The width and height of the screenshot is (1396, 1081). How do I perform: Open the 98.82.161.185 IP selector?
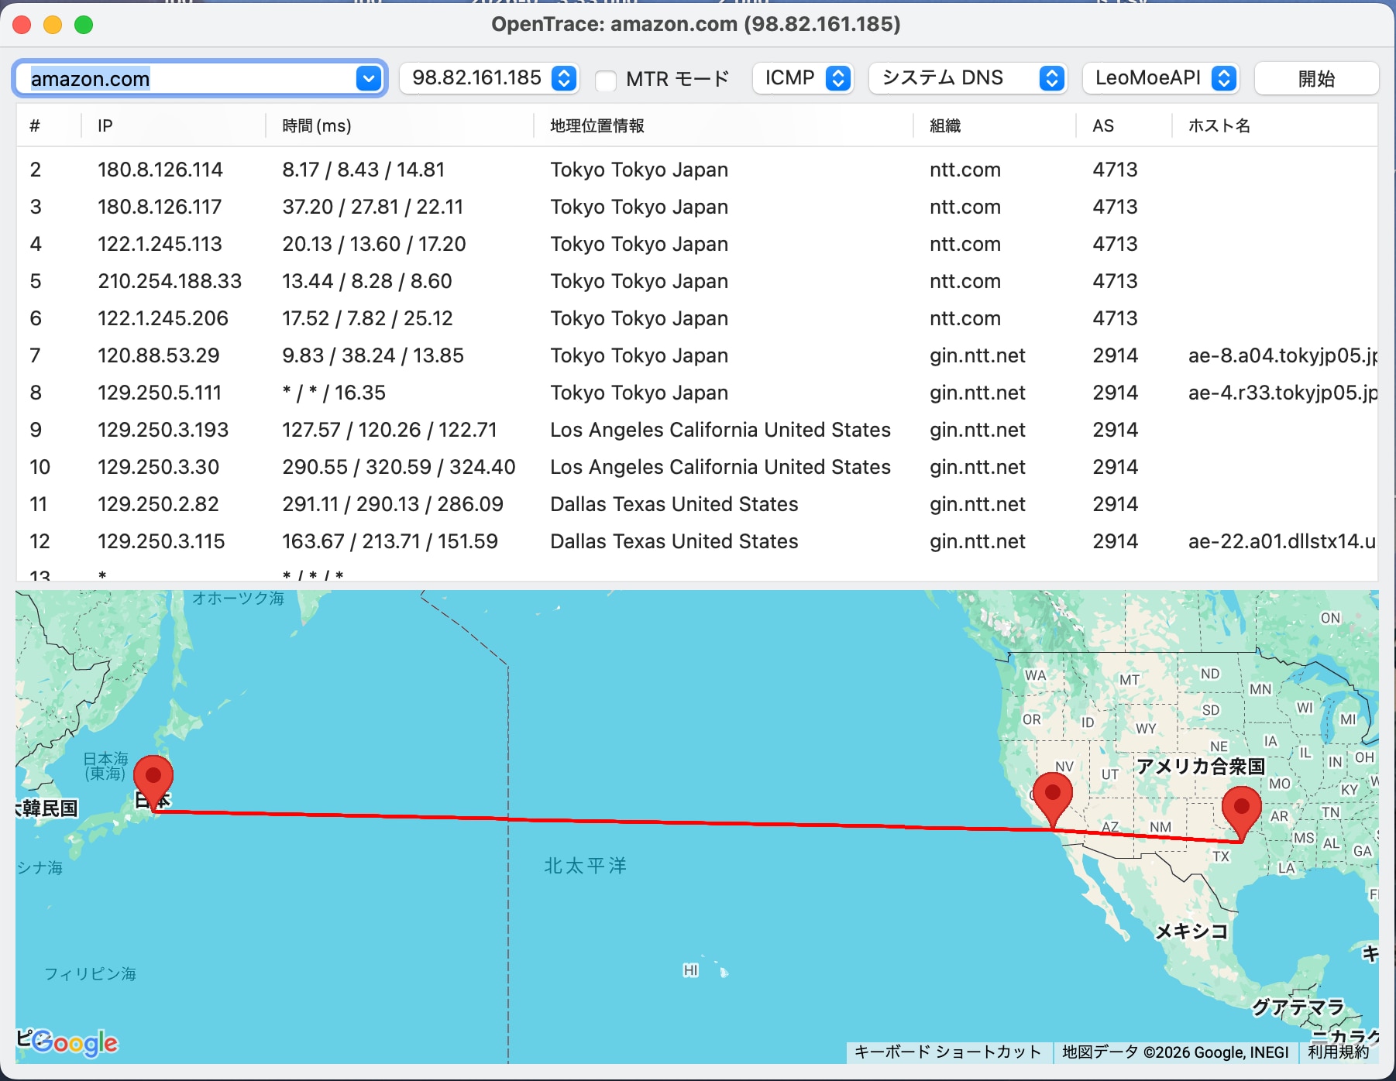[x=488, y=78]
